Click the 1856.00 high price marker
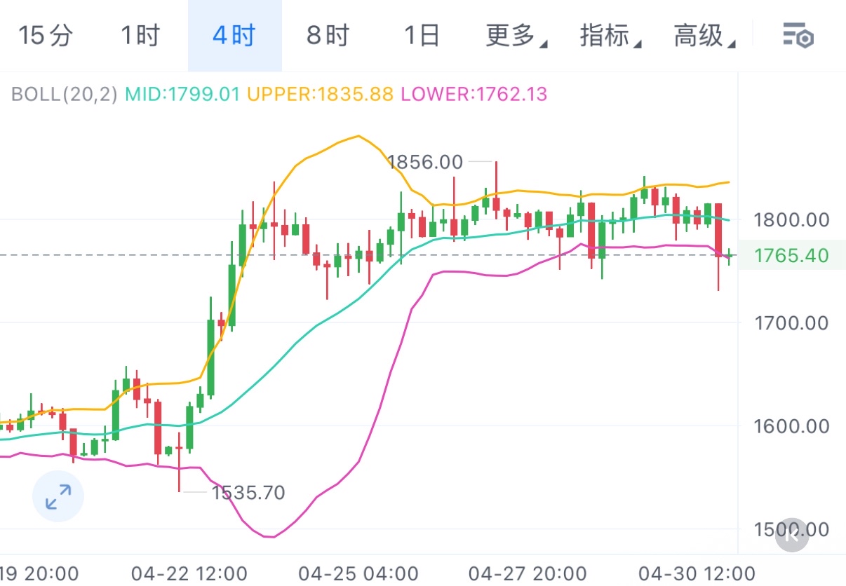This screenshot has height=586, width=846. click(x=425, y=163)
